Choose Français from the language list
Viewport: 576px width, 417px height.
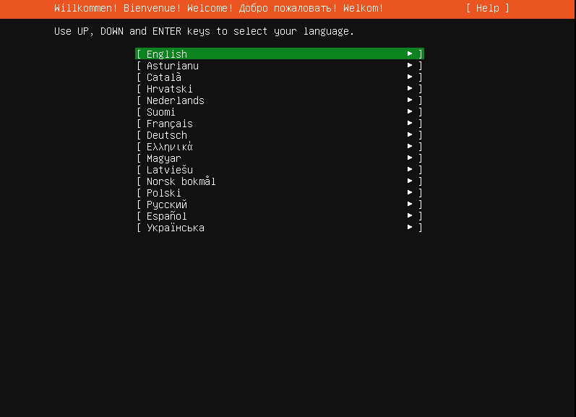tap(280, 123)
